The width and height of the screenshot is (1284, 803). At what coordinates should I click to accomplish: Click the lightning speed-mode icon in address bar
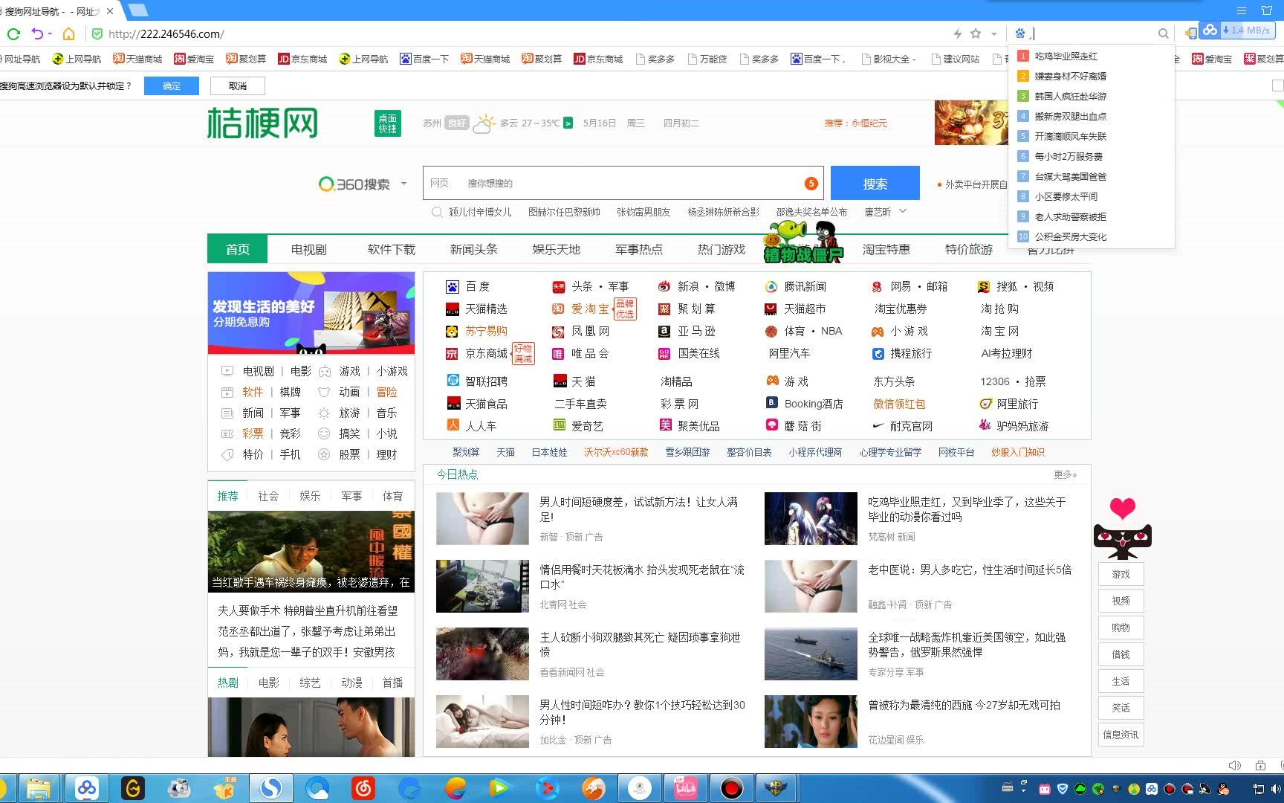[958, 33]
